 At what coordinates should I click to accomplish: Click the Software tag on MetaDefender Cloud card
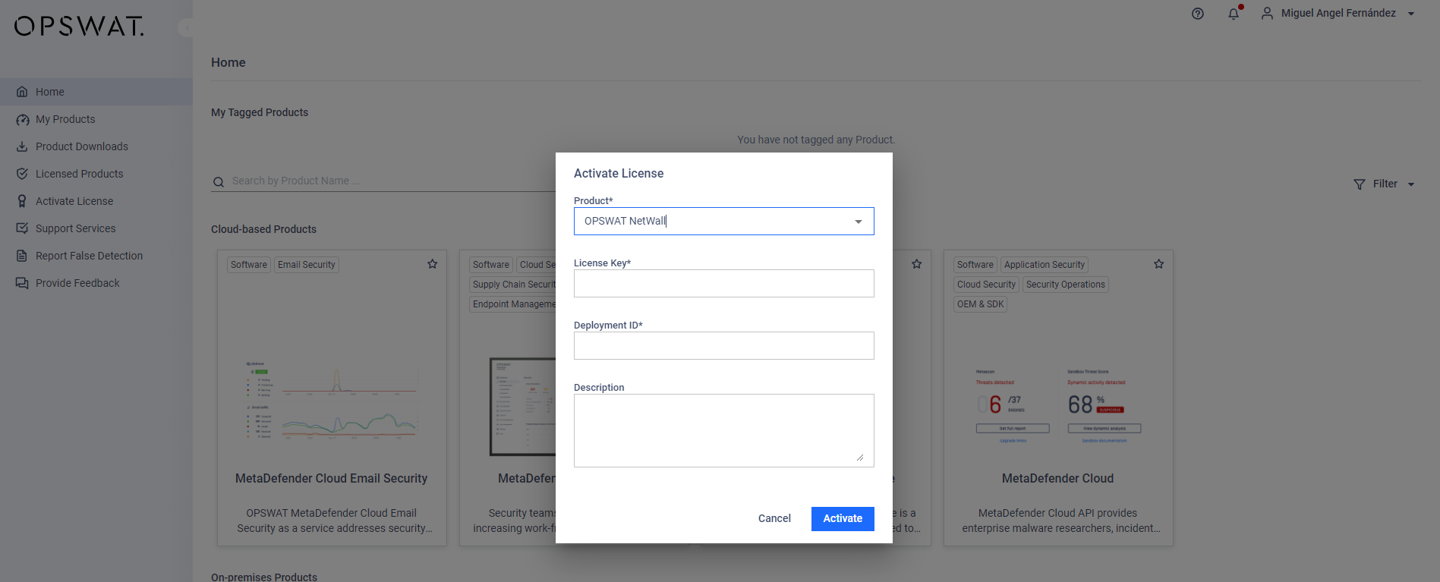[975, 265]
